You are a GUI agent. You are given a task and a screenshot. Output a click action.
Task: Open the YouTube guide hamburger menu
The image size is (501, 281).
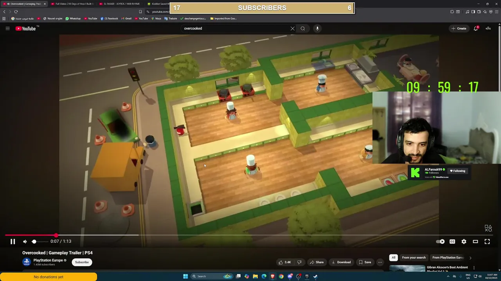tap(7, 28)
